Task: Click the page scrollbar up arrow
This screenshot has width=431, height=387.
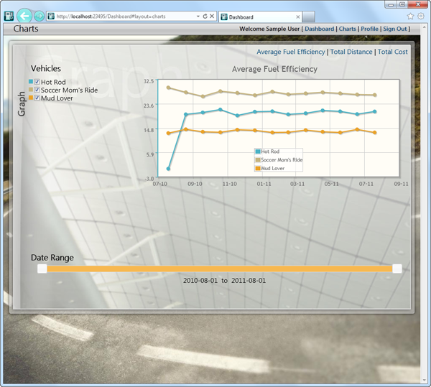Action: point(424,28)
